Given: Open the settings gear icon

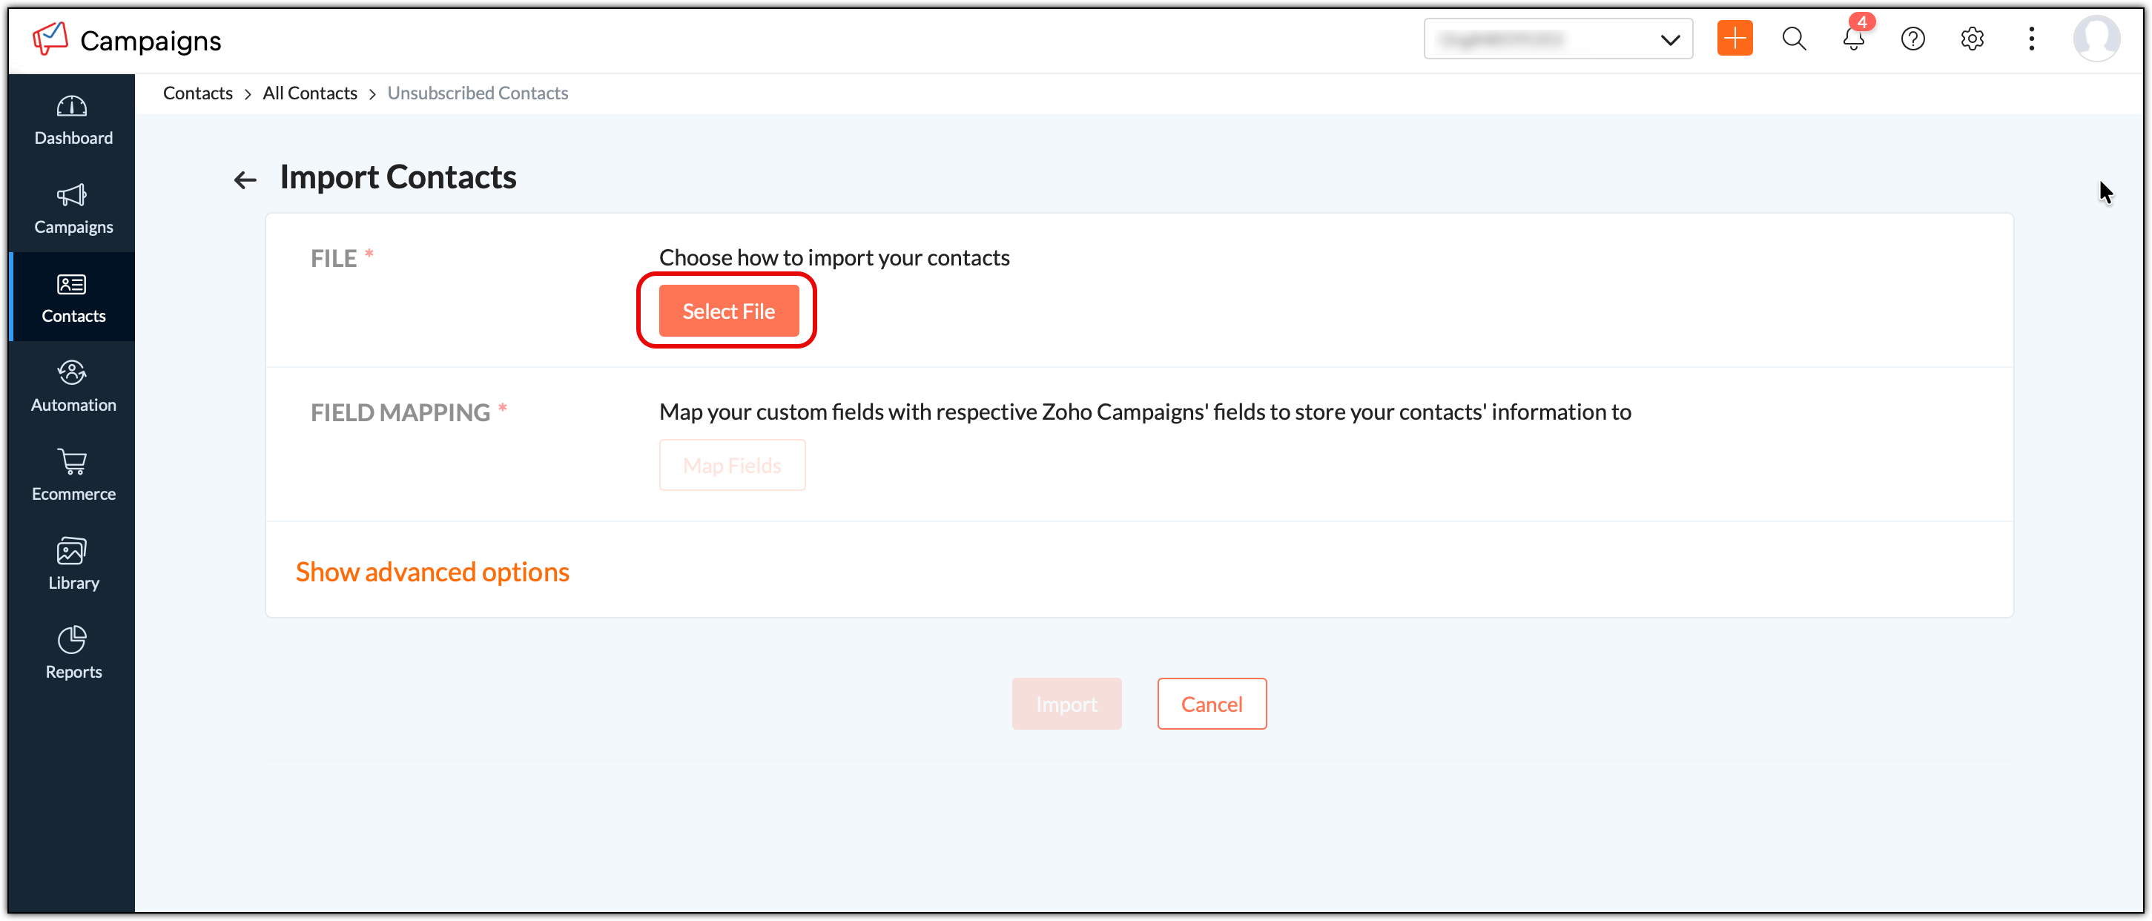Looking at the screenshot, I should (x=1972, y=39).
